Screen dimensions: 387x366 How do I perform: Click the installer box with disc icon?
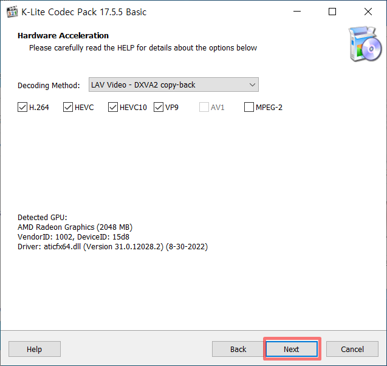pos(365,44)
